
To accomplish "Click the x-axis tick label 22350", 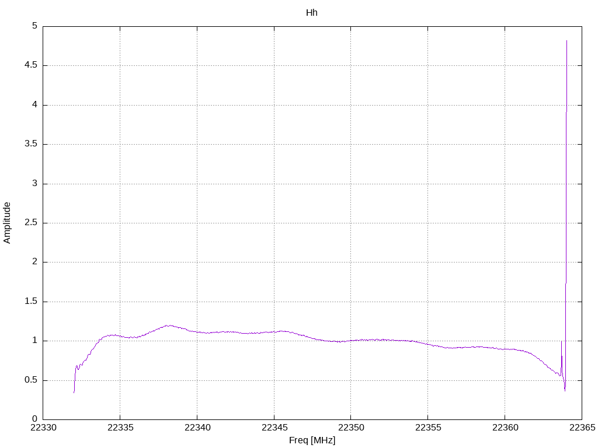I will pyautogui.click(x=351, y=428).
